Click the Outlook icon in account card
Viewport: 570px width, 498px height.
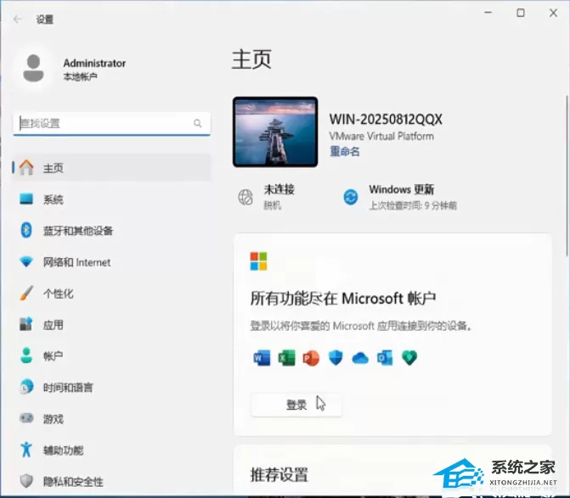(385, 358)
